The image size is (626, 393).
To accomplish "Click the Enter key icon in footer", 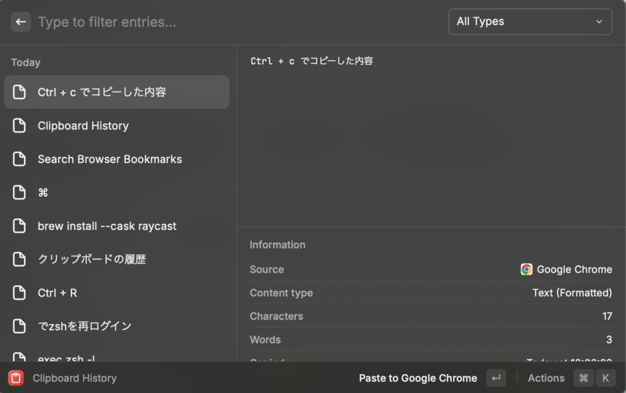I will point(496,378).
